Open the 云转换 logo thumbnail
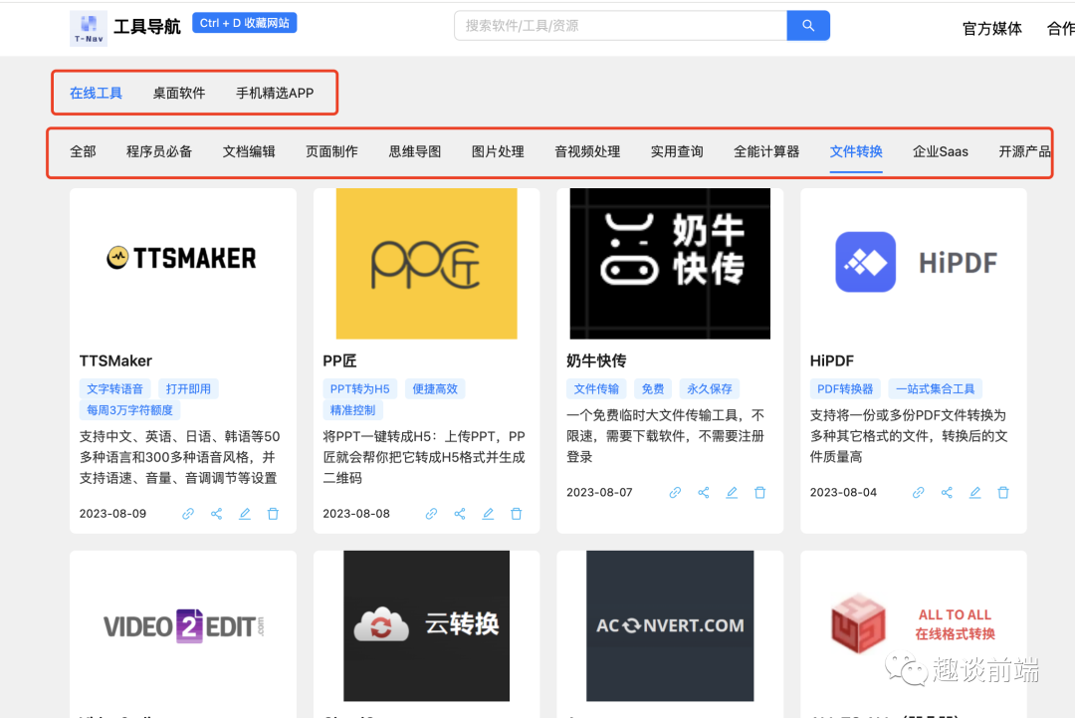This screenshot has height=718, width=1075. point(426,625)
